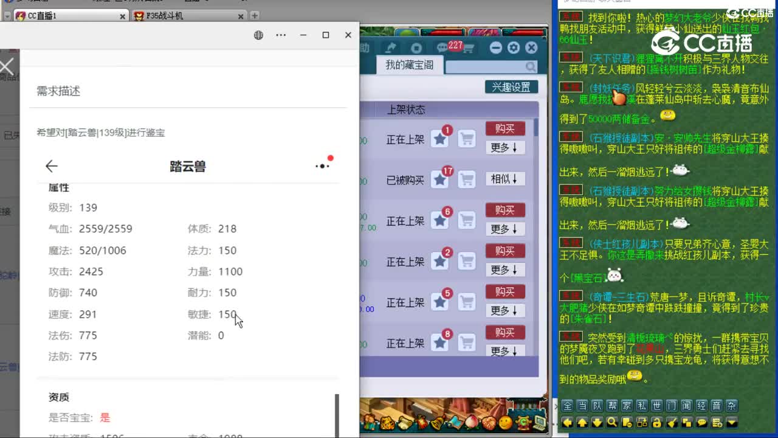Image resolution: width=778 pixels, height=438 pixels.
Task: Clear chat with the broom icon
Action: [x=672, y=423]
